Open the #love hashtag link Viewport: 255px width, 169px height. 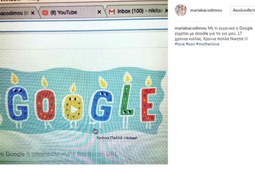(180, 44)
